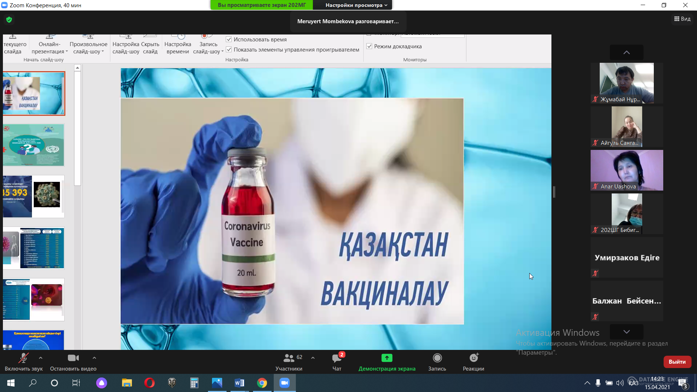The image size is (697, 392).
Task: Open the 'Вид' view layout menu
Action: [x=682, y=19]
